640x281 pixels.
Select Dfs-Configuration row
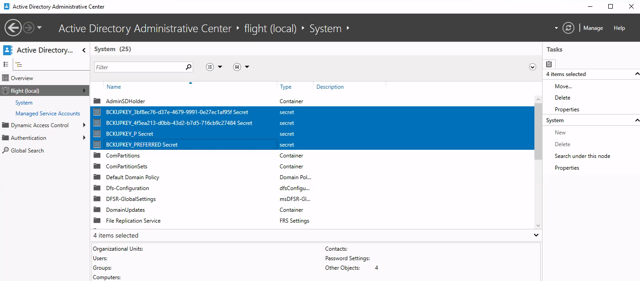pyautogui.click(x=312, y=188)
